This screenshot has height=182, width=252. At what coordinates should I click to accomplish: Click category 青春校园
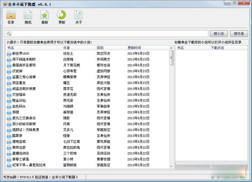(103, 159)
